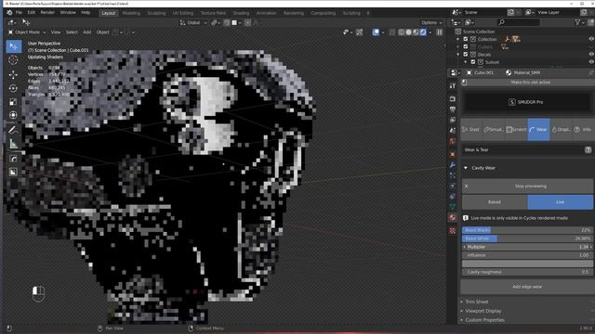
Task: Toggle Subset collection checkbox
Action: pos(473,62)
